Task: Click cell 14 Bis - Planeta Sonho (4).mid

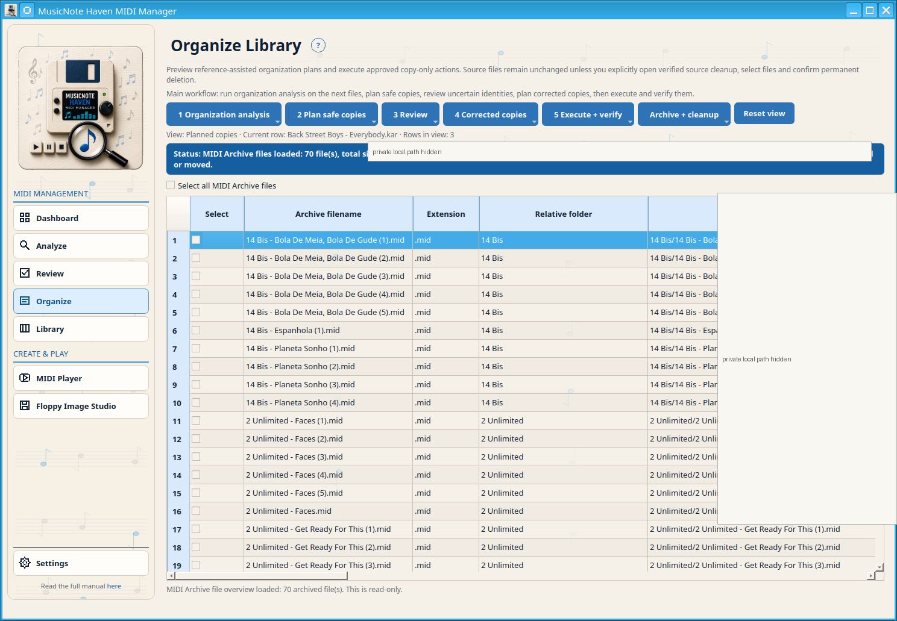Action: (329, 403)
